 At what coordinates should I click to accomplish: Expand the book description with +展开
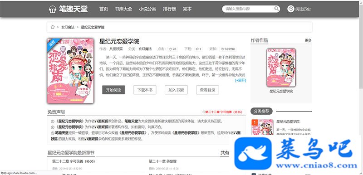[240, 80]
